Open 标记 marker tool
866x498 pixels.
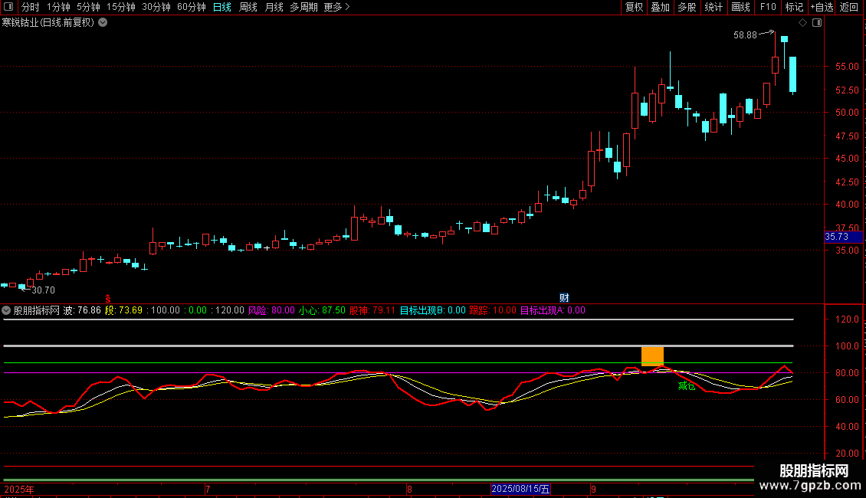coord(794,7)
